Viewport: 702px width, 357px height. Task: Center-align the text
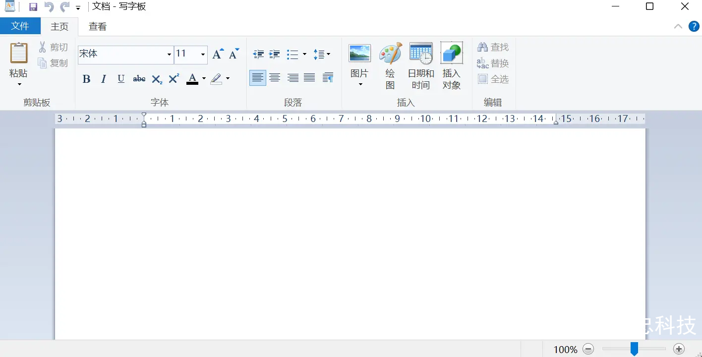pos(275,78)
